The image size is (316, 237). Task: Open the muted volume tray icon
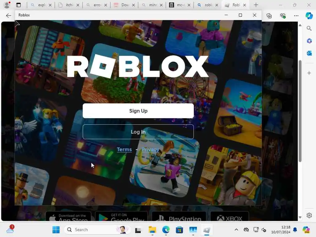264,230
